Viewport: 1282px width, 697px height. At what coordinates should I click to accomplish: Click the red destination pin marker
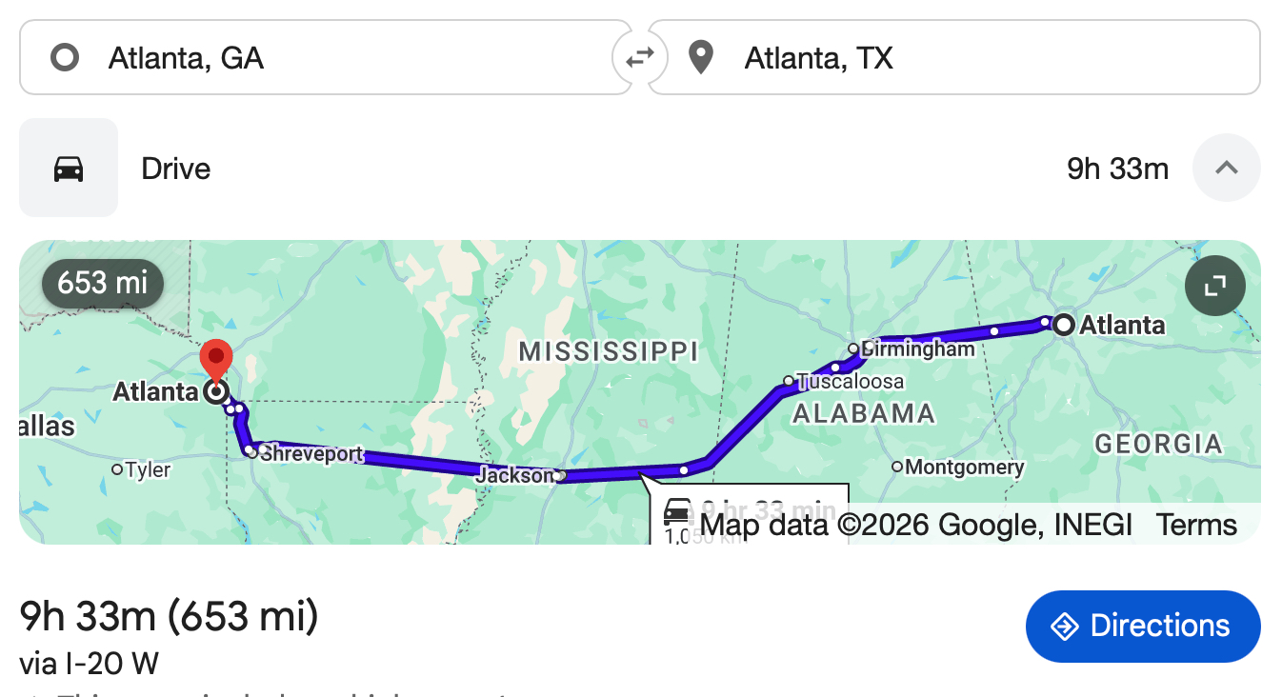tap(217, 360)
